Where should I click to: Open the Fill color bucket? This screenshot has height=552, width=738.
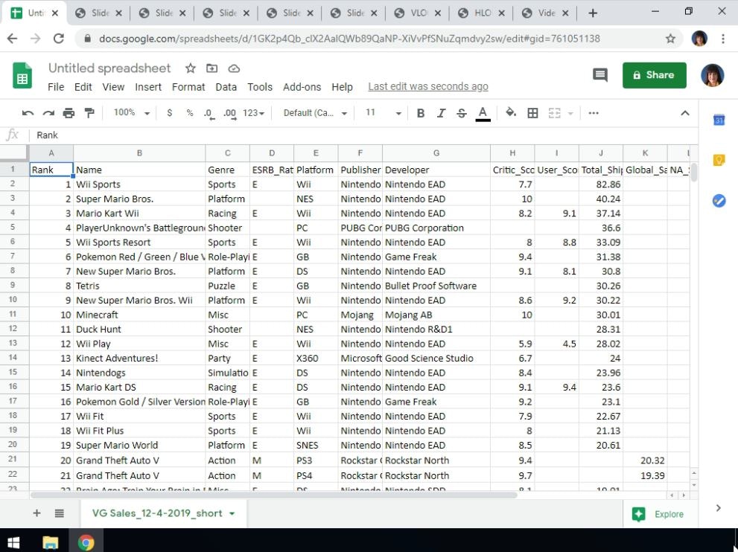point(511,113)
